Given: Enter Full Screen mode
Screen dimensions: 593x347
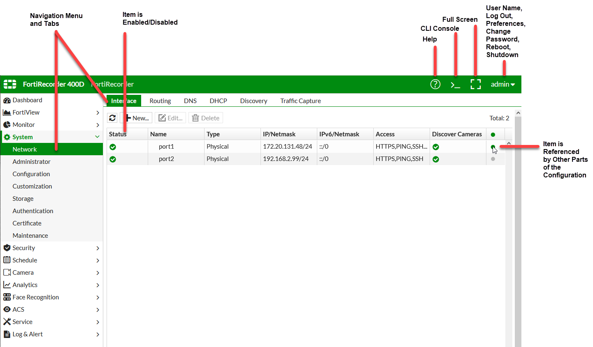Looking at the screenshot, I should pyautogui.click(x=476, y=84).
